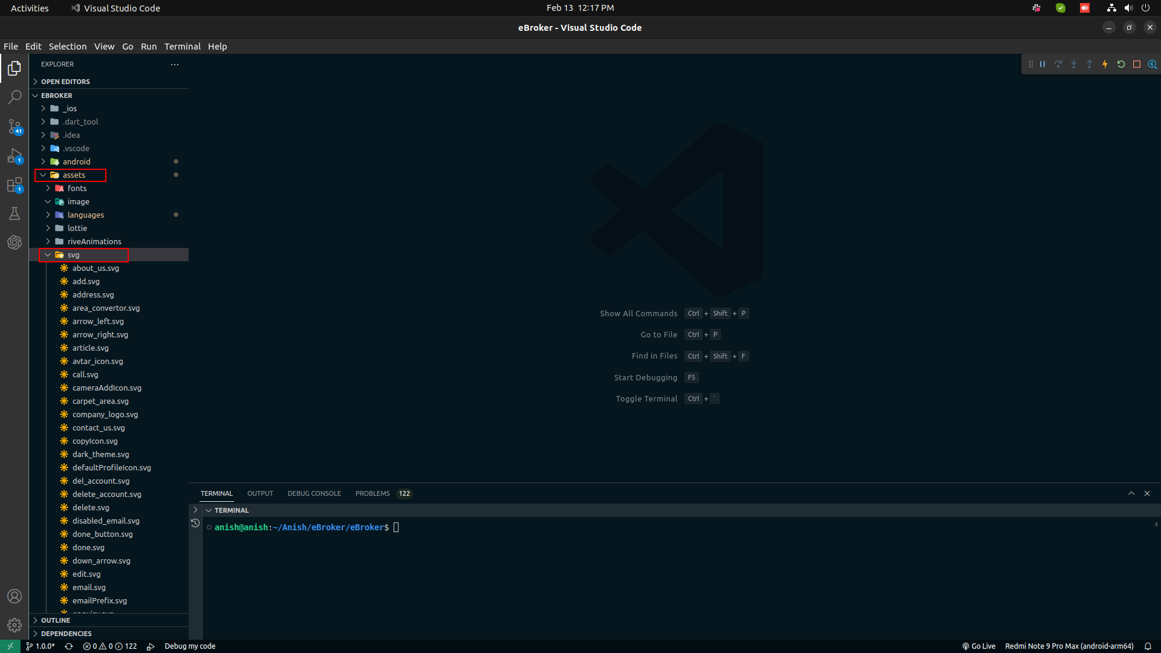1161x653 pixels.
Task: Open Activities overview in top bar
Action: [x=30, y=8]
